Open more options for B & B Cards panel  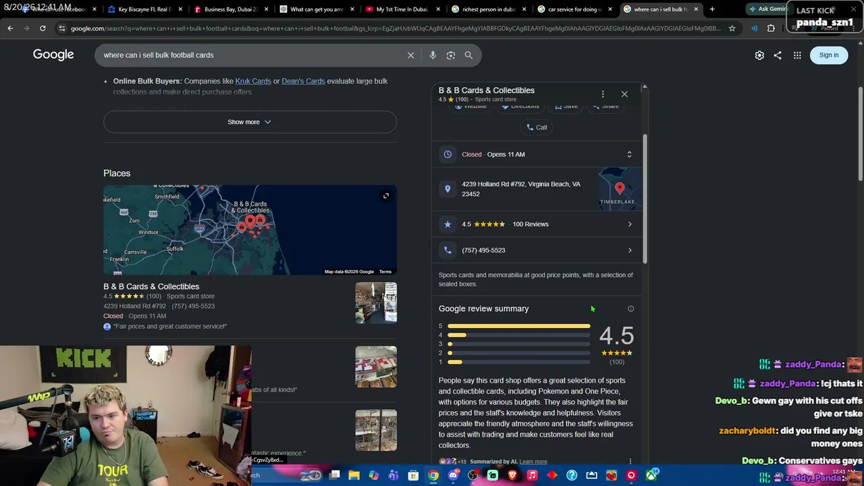coord(603,94)
